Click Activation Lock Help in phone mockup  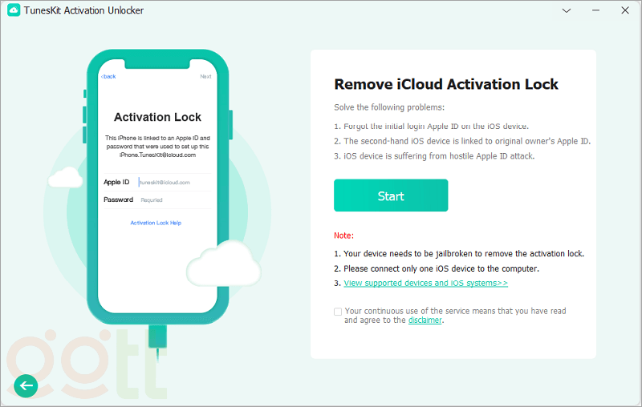(x=156, y=223)
